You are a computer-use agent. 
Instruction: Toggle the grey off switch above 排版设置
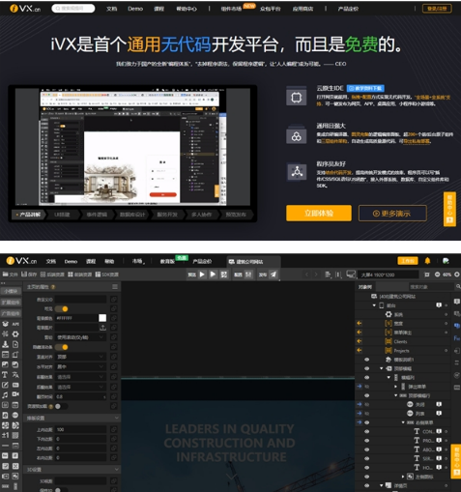(61, 406)
